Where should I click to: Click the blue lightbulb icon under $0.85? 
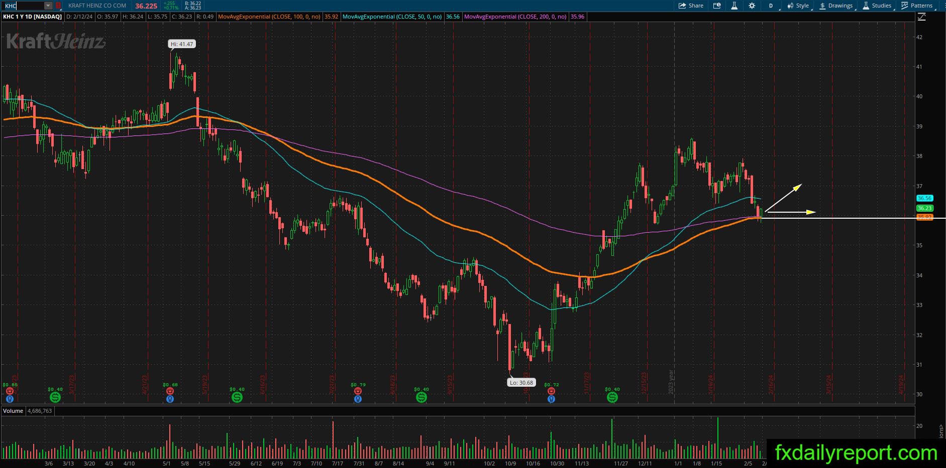(10, 399)
